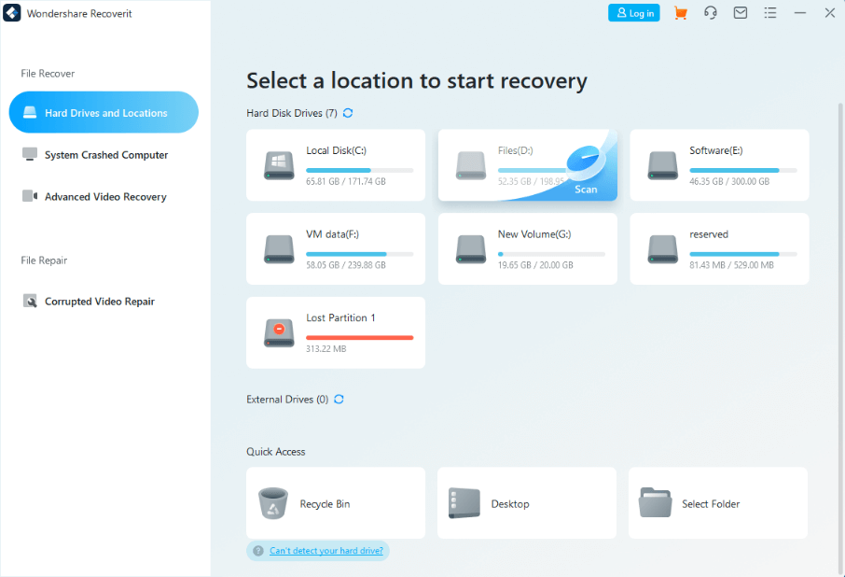Refresh the External Drives list
The image size is (845, 577).
(x=339, y=399)
